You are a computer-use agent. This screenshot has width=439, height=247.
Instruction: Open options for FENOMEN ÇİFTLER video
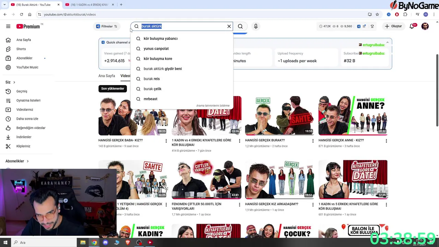pos(239,205)
